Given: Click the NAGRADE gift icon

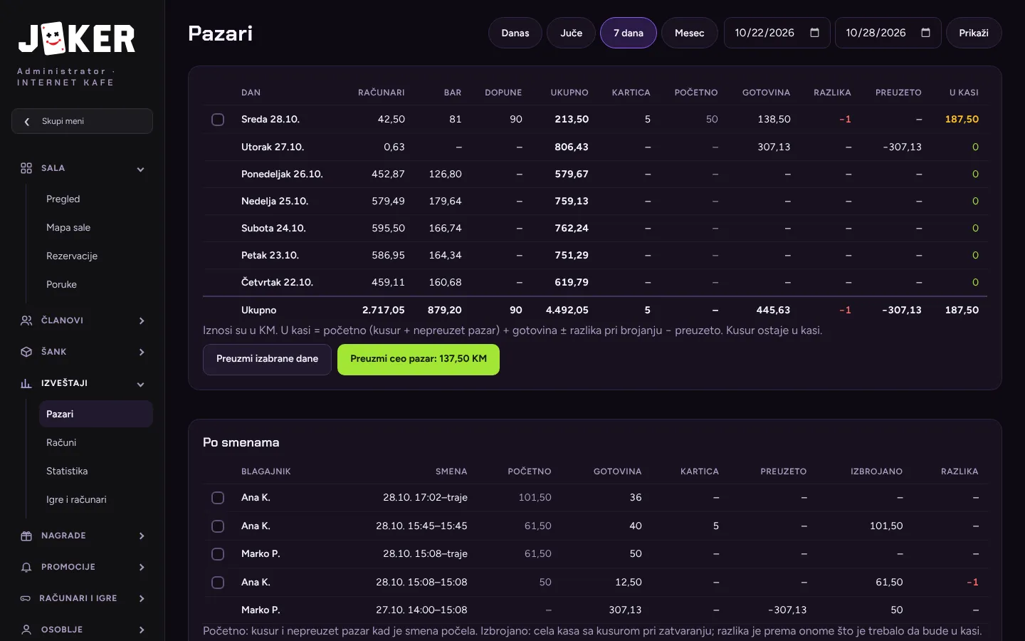Looking at the screenshot, I should point(26,536).
